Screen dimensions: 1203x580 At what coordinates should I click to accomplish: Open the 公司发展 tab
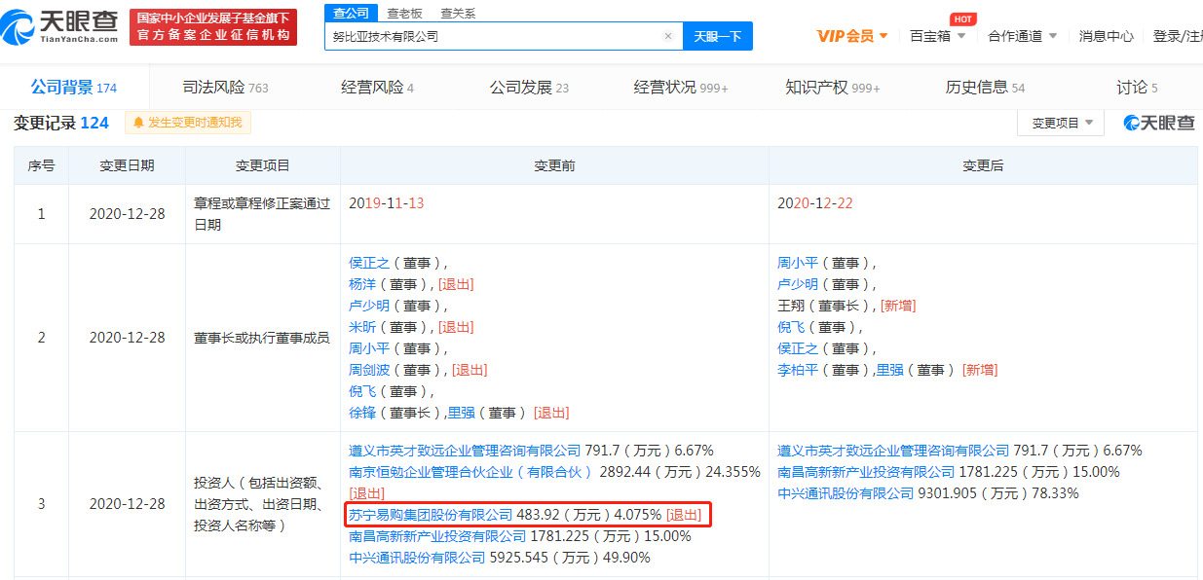(529, 88)
